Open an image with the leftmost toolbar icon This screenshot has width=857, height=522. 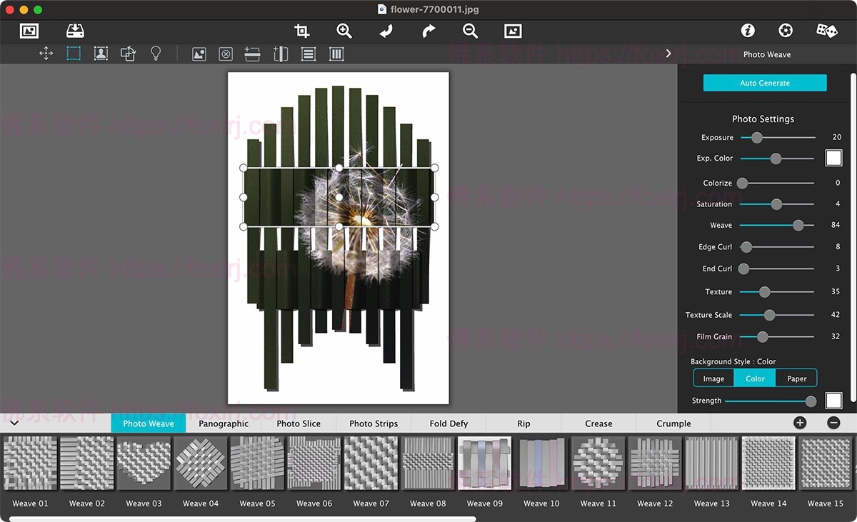click(x=29, y=31)
